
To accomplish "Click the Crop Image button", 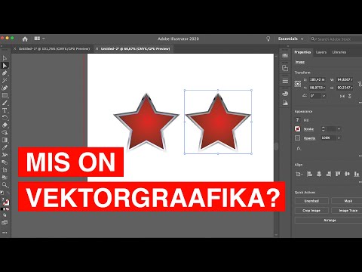I will (311, 211).
